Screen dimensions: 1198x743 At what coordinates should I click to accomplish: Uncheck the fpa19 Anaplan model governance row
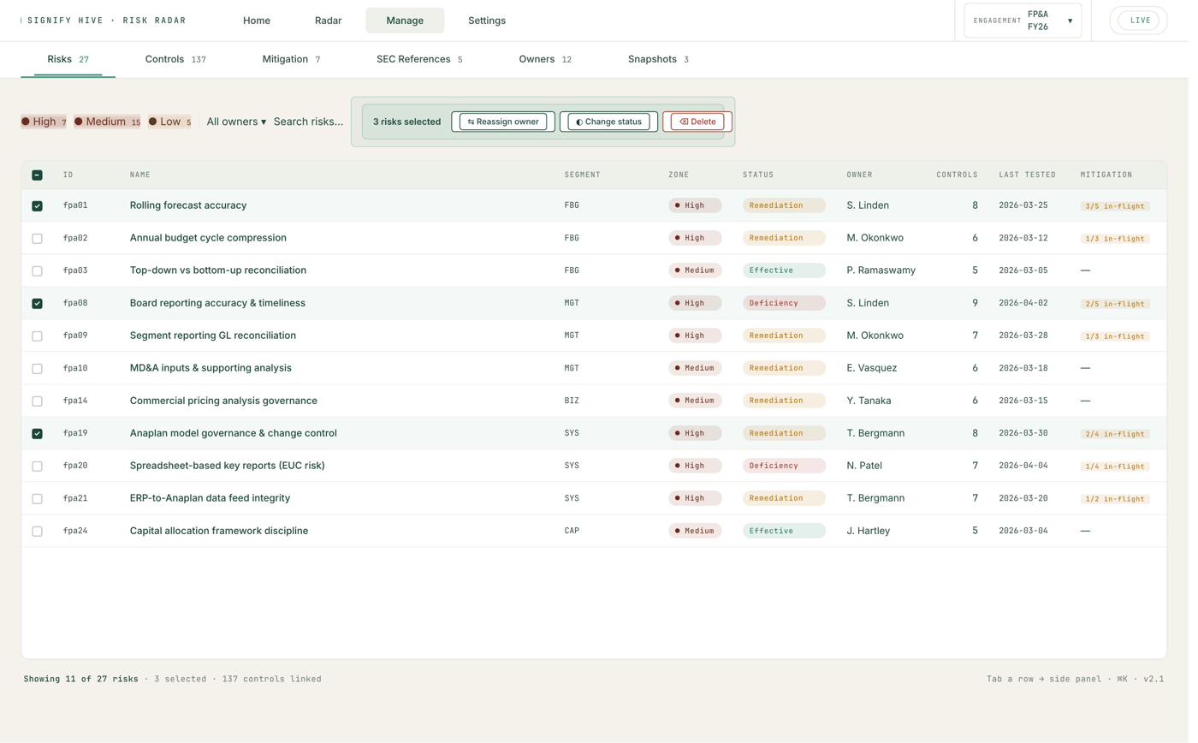(37, 434)
